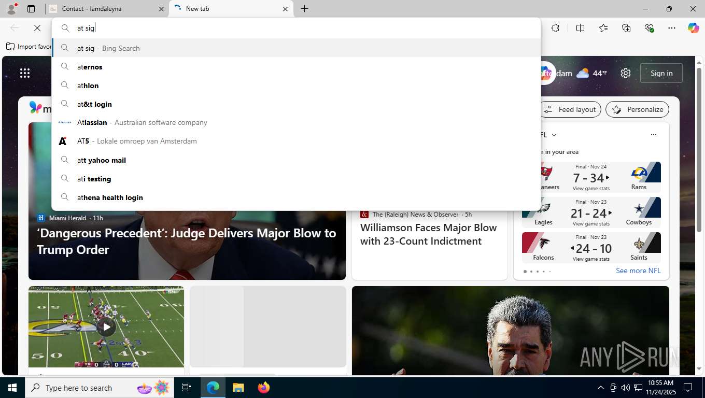Image resolution: width=705 pixels, height=398 pixels.
Task: Open the Windows Start menu
Action: [x=12, y=388]
